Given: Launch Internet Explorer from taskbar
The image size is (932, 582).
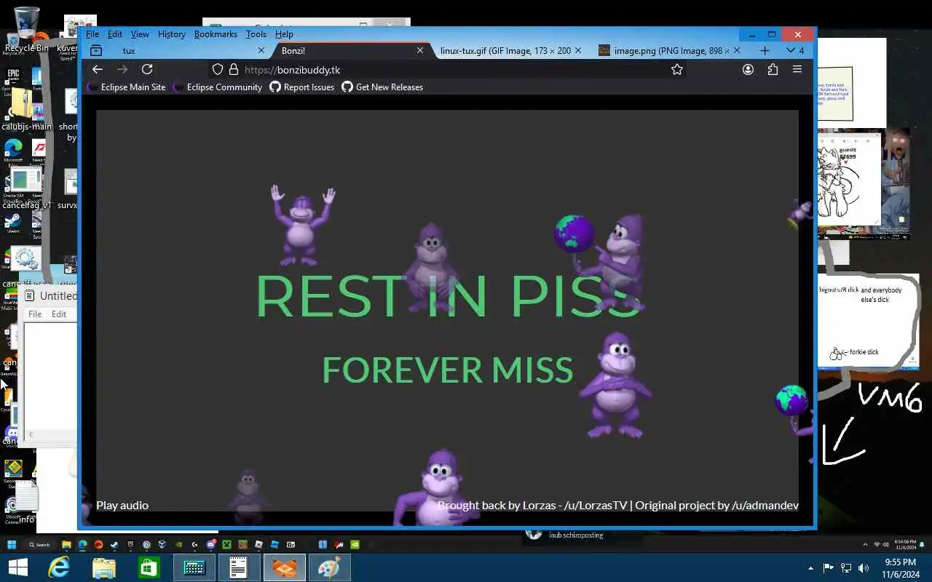Looking at the screenshot, I should 59,567.
